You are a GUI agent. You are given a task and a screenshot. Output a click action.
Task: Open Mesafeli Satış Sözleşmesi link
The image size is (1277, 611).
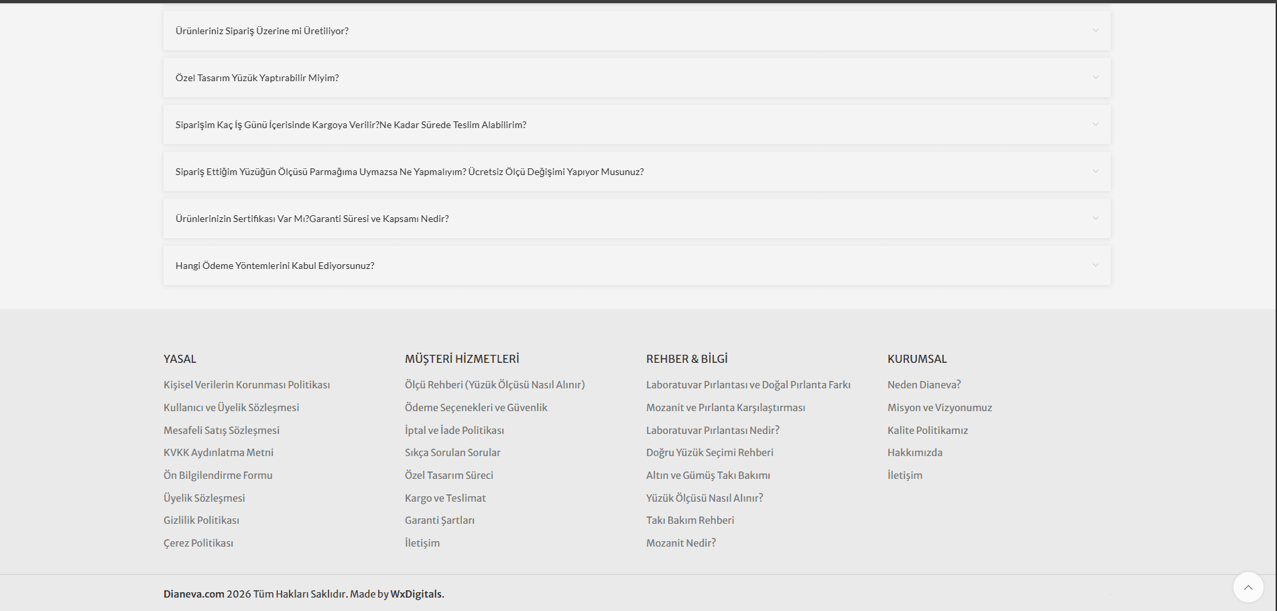point(221,431)
